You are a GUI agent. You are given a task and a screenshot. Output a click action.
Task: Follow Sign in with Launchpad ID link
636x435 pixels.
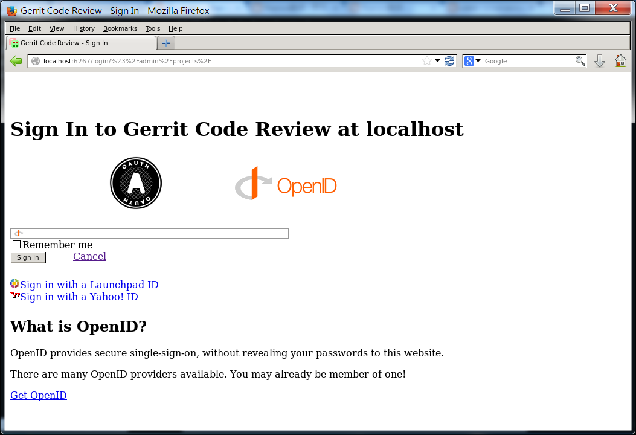pos(89,285)
